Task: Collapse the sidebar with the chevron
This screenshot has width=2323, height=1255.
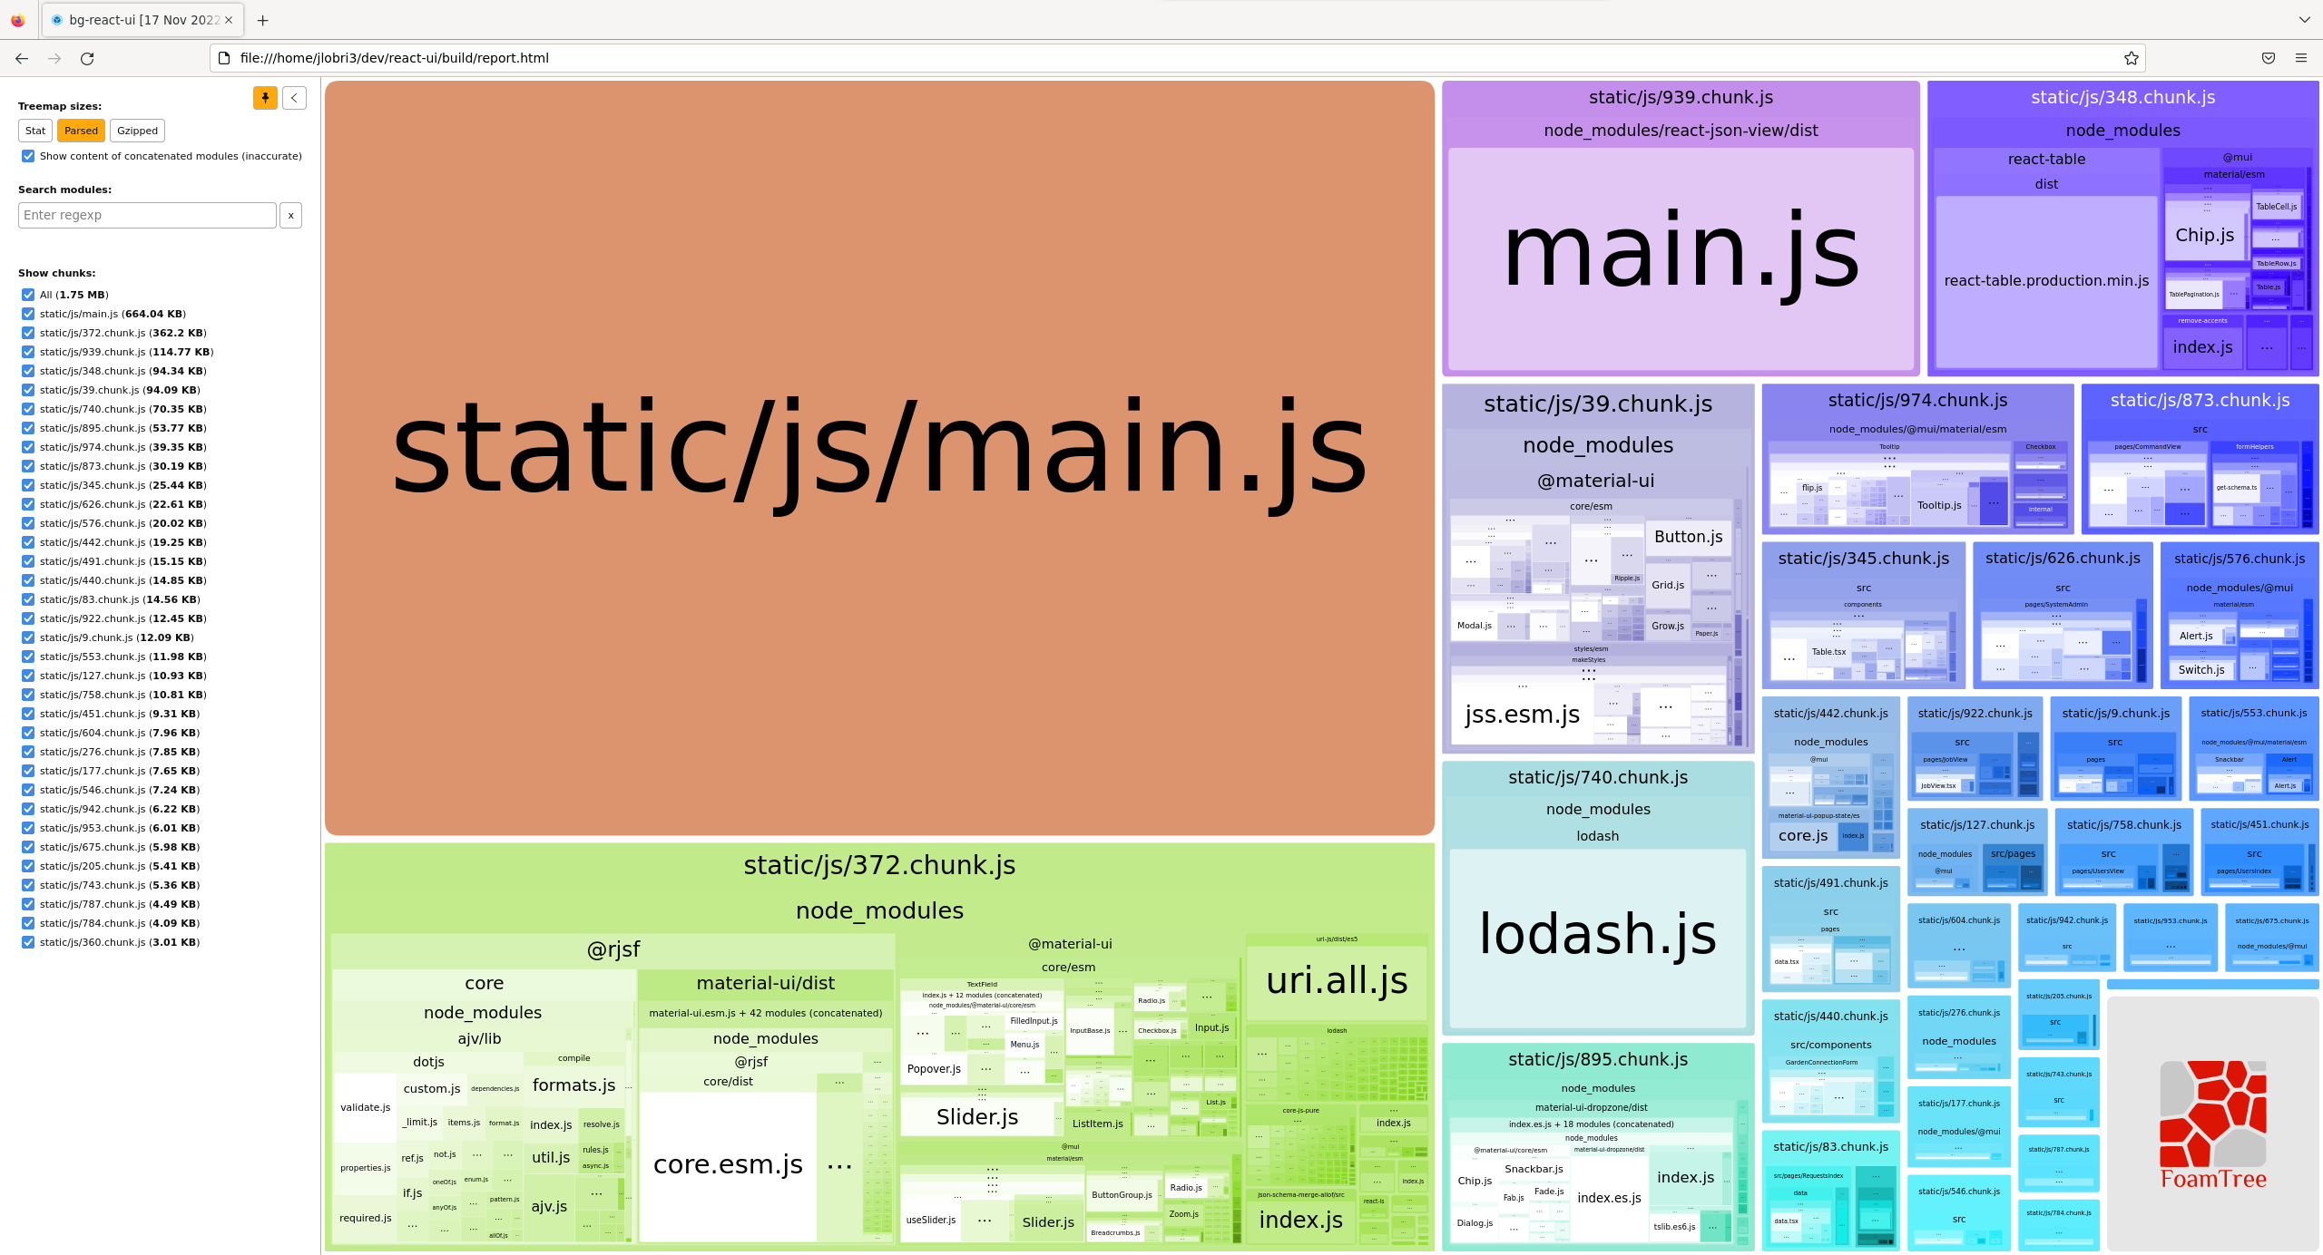Action: 293,98
